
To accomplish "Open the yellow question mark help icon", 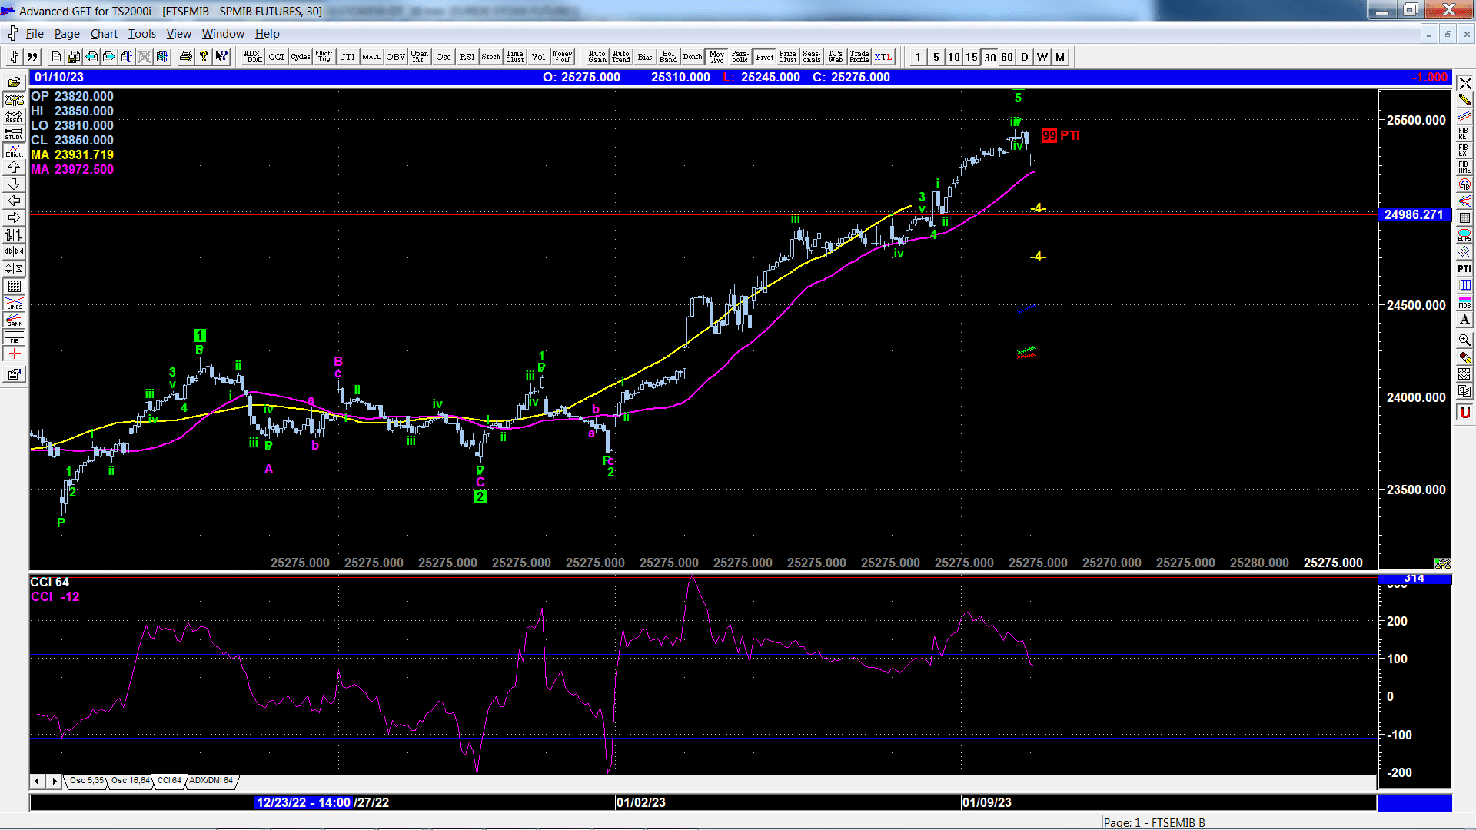I will point(203,57).
